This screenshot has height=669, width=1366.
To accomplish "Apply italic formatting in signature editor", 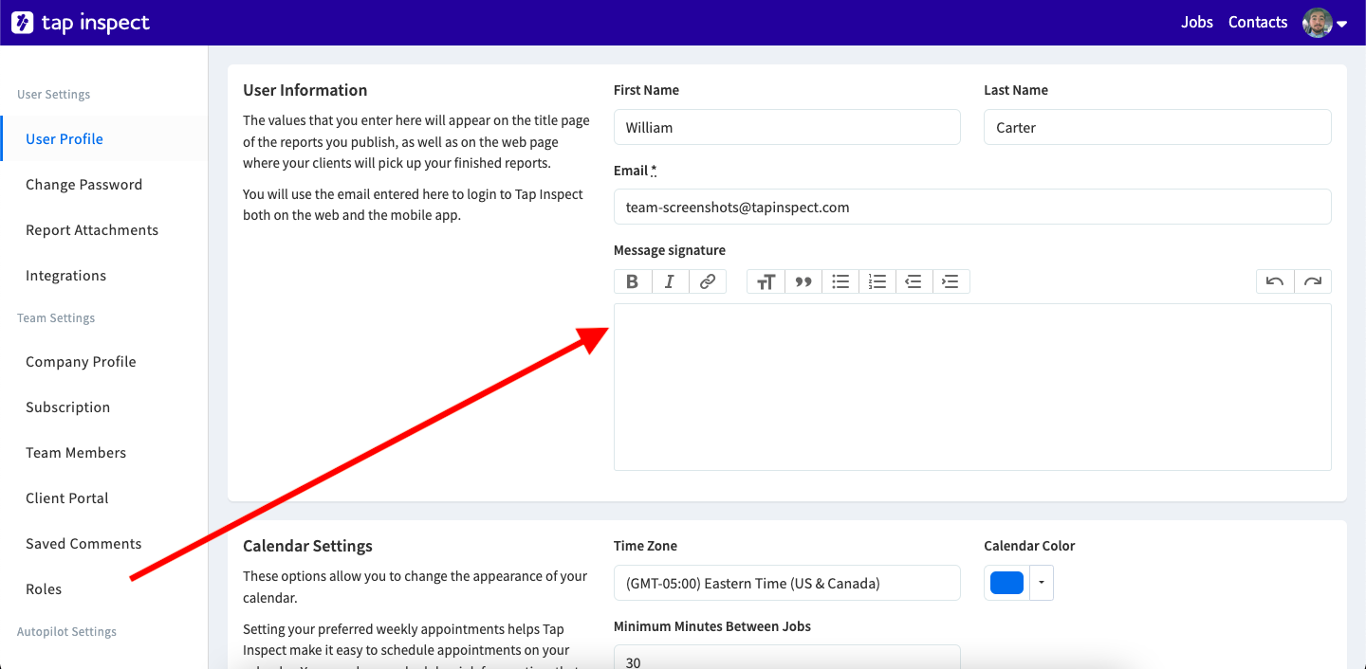I will pos(670,281).
